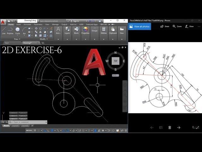Select the Fillet tool
This screenshot has height=152, width=202.
[x=45, y=32]
